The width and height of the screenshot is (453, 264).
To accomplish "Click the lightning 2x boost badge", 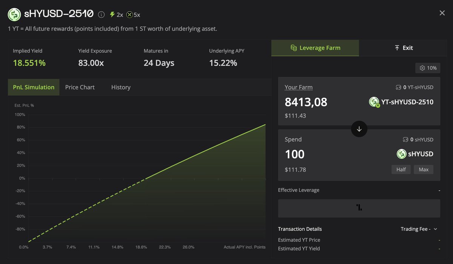I will (116, 15).
